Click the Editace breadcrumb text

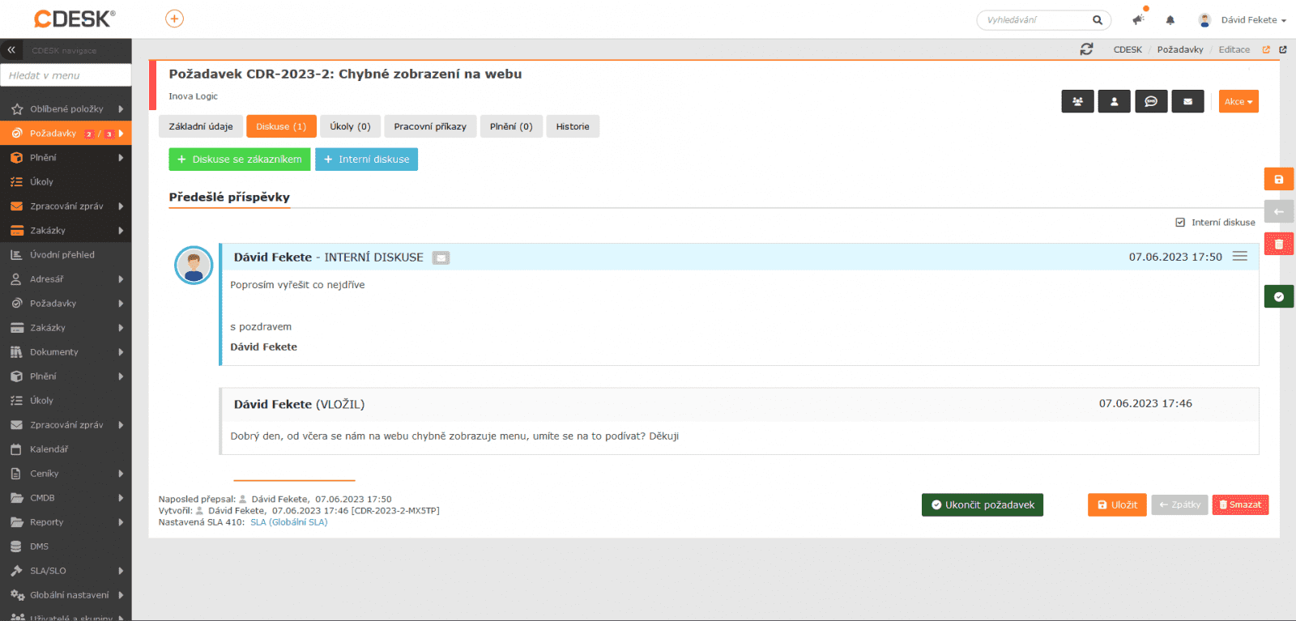tap(1234, 49)
